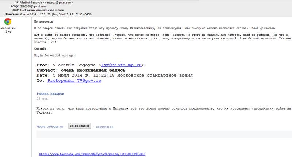Viewport: 292px width, 157px height.
Task: Click the Рамзан Кадыров author name
Action: coord(50,93)
